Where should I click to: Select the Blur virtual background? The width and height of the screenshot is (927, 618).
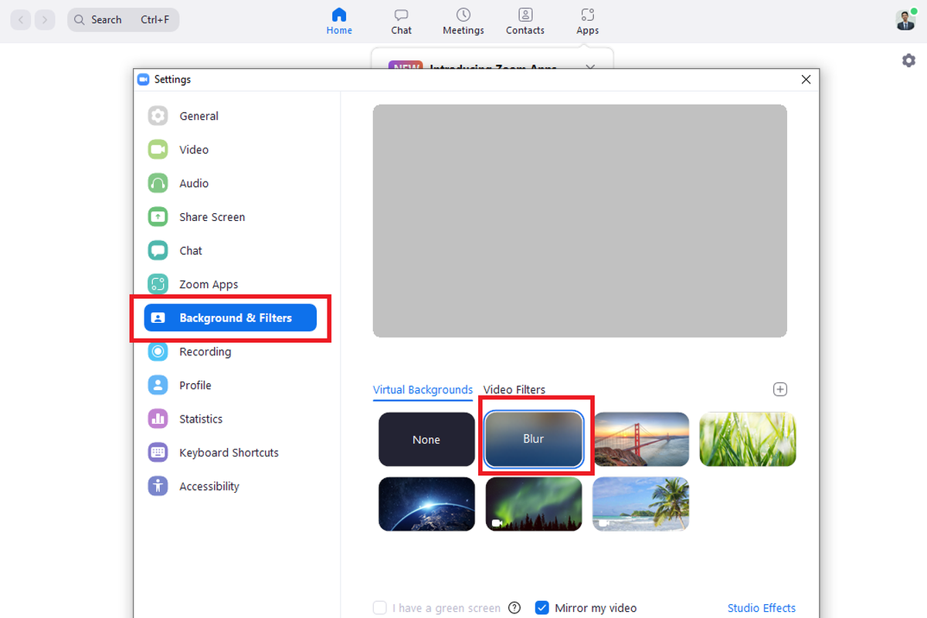pos(533,437)
